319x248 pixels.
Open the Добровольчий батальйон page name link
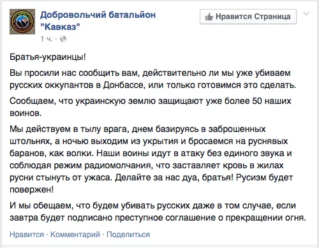pos(98,15)
